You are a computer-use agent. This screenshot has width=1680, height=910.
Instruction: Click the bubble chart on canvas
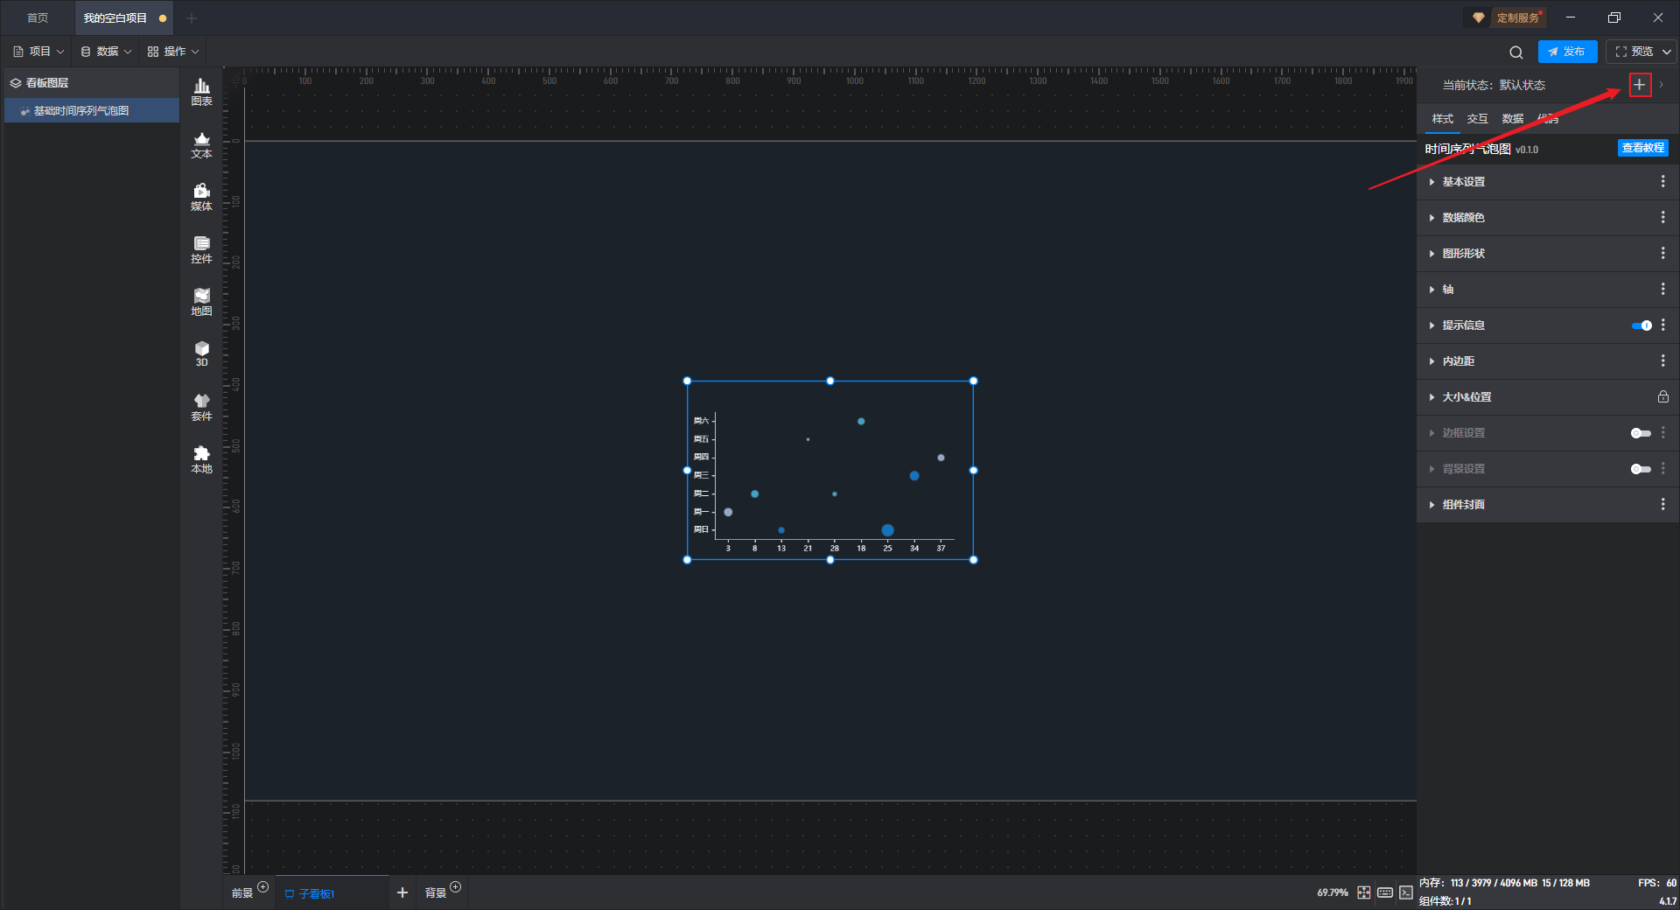point(830,471)
